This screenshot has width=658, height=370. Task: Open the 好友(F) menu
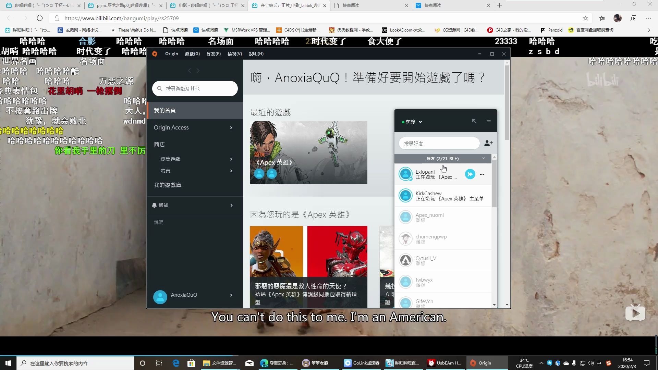tap(214, 54)
